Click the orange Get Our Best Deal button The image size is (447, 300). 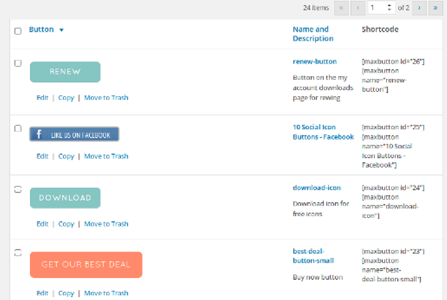tap(86, 265)
